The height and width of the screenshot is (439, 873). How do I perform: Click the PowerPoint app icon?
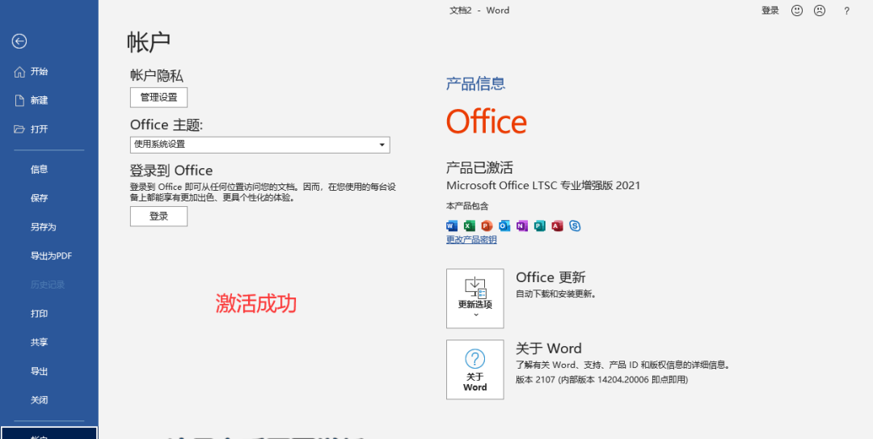pos(487,226)
